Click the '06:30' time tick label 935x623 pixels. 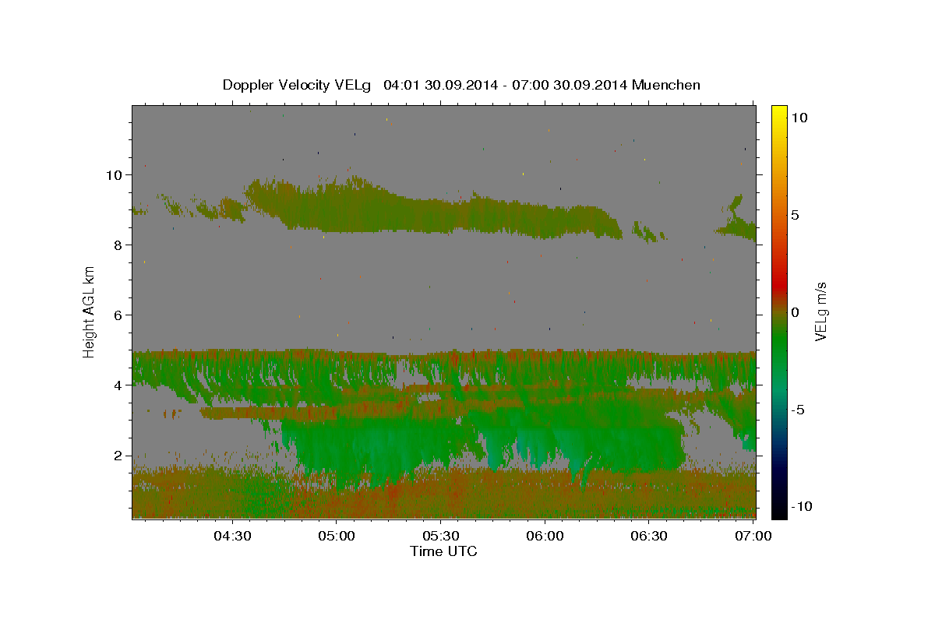click(x=649, y=536)
